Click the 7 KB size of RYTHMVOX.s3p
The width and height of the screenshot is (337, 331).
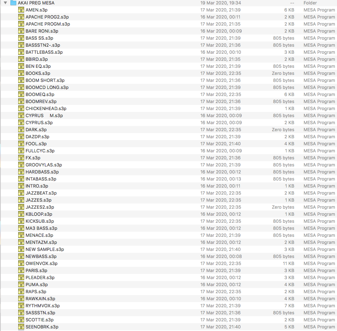click(289, 306)
